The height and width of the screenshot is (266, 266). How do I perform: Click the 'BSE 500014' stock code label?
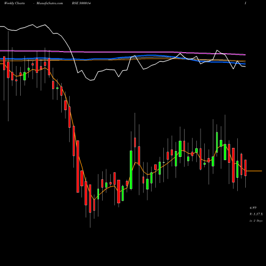pyautogui.click(x=81, y=3)
